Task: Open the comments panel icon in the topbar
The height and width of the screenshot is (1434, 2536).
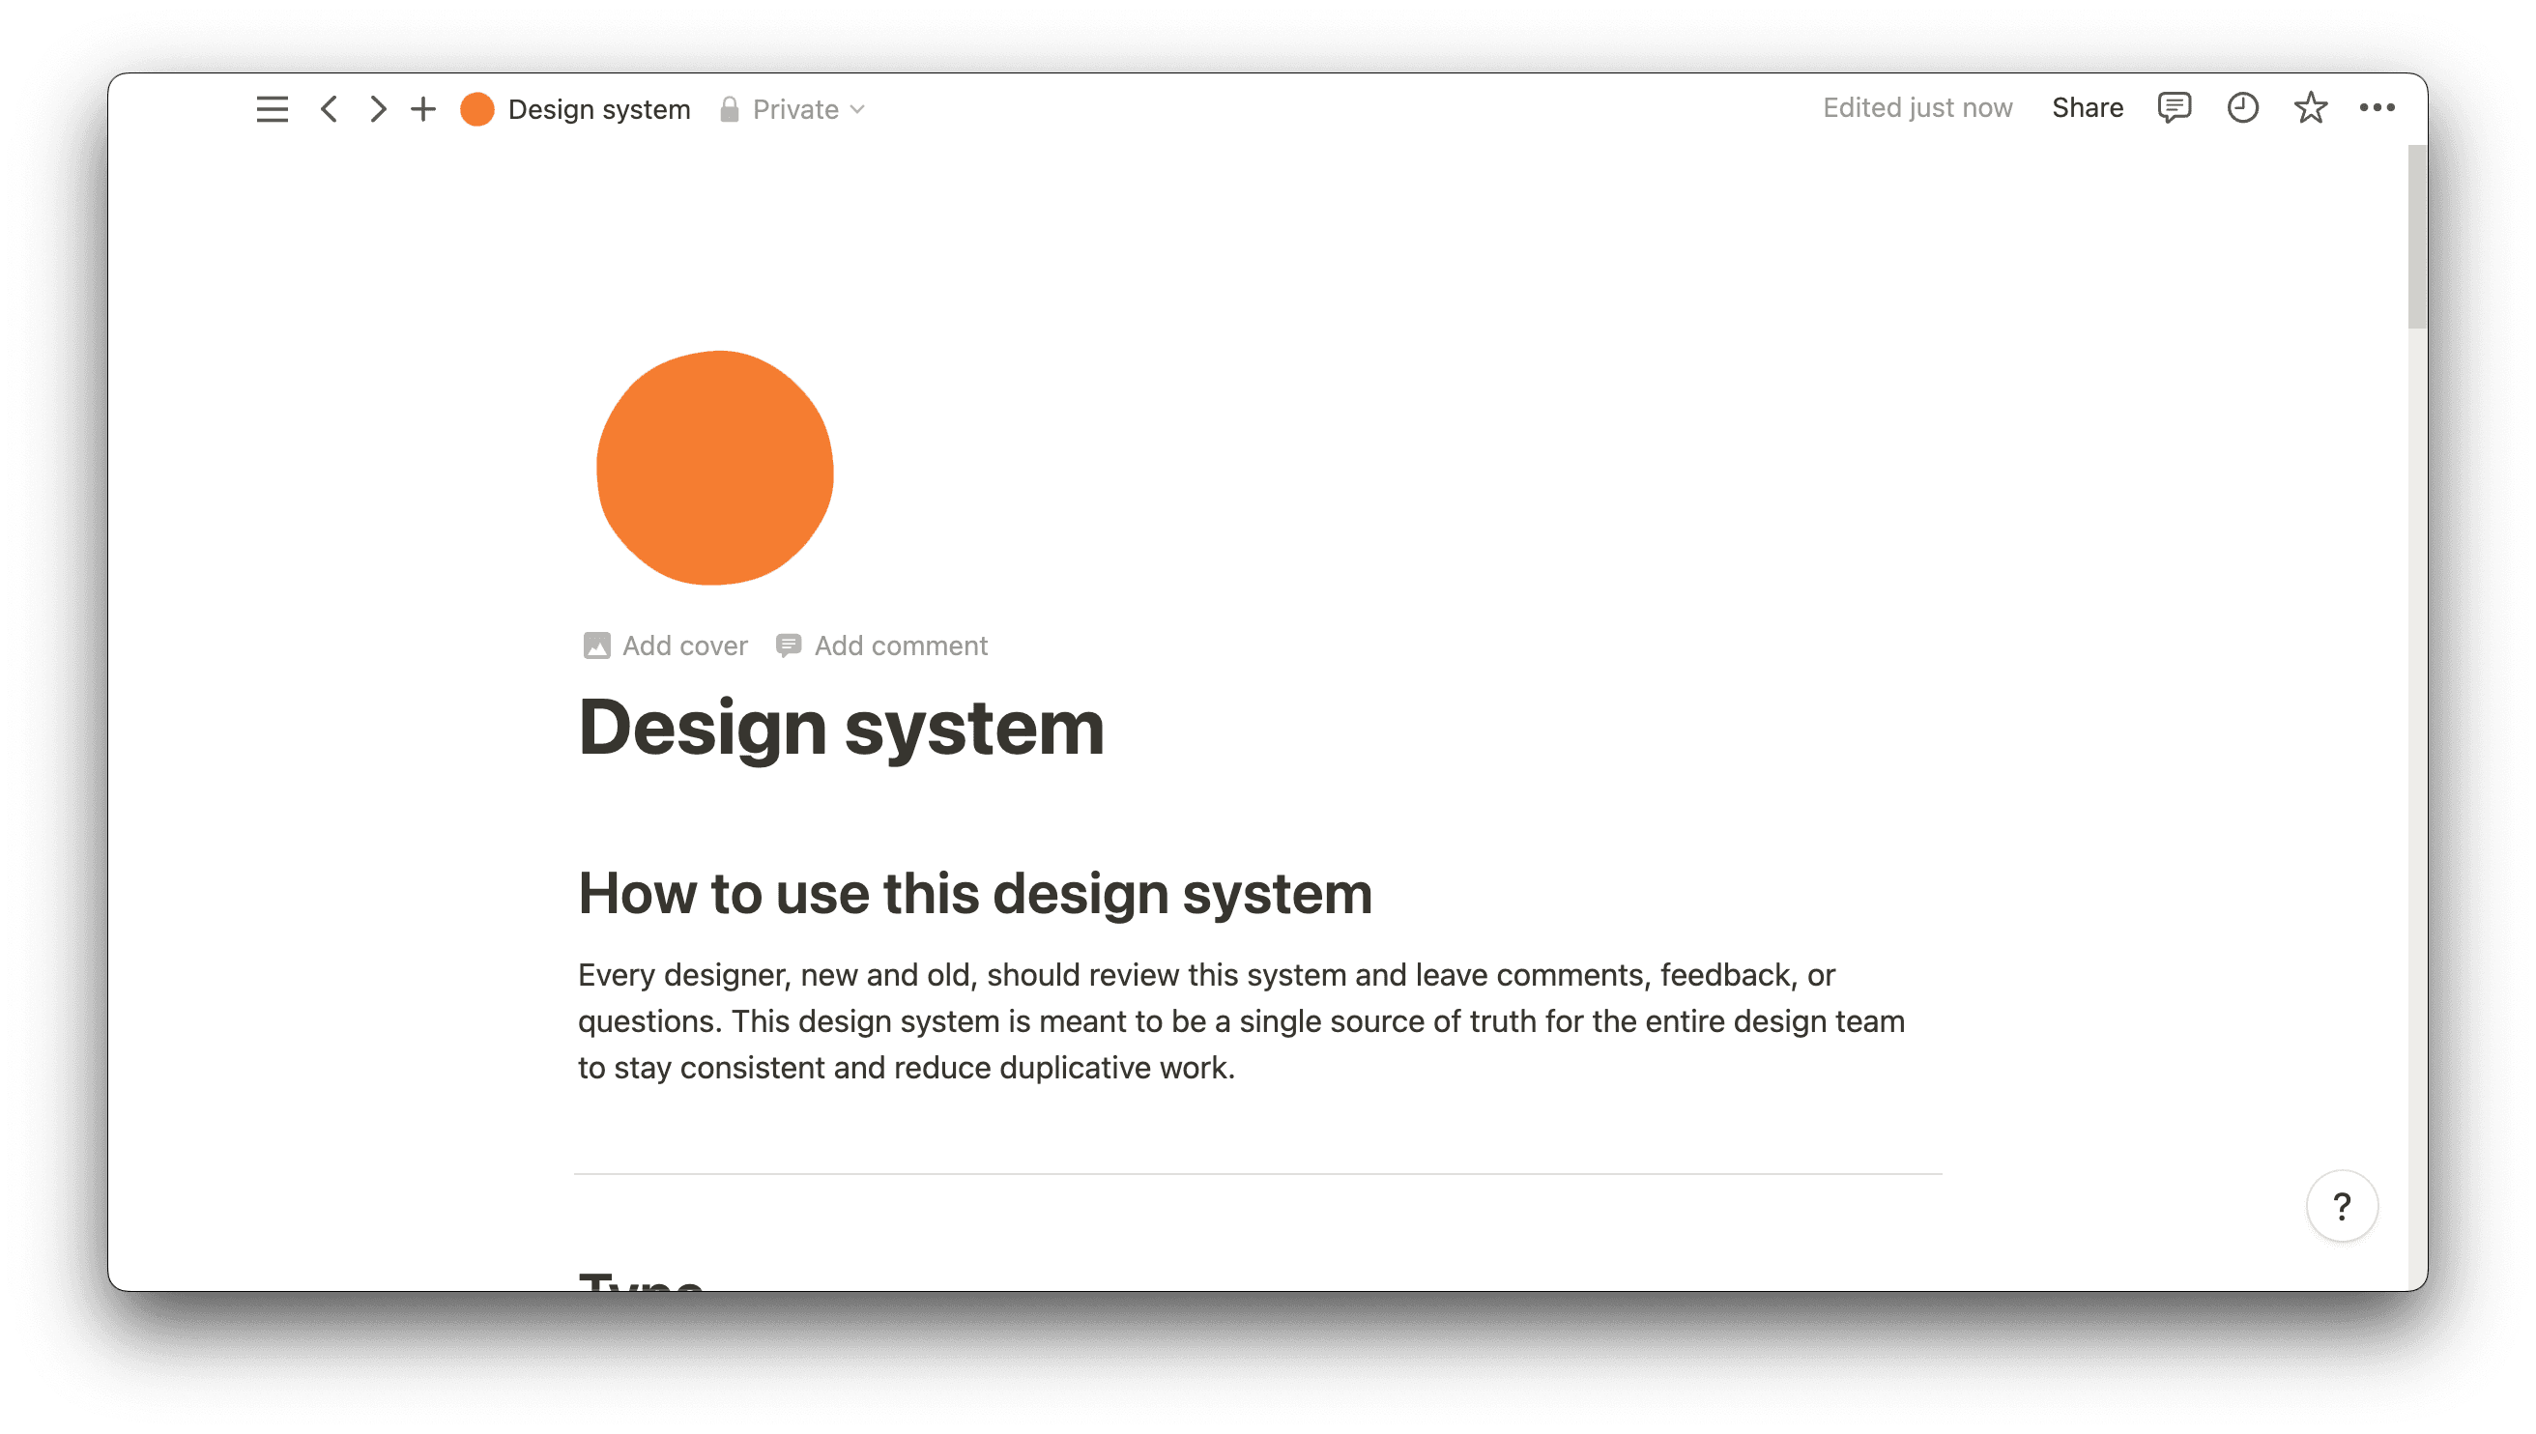Action: click(x=2174, y=107)
